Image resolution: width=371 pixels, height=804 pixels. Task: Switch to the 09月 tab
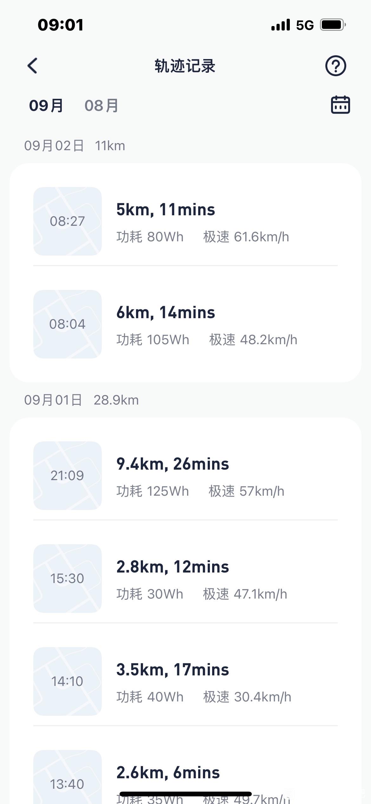(x=46, y=106)
